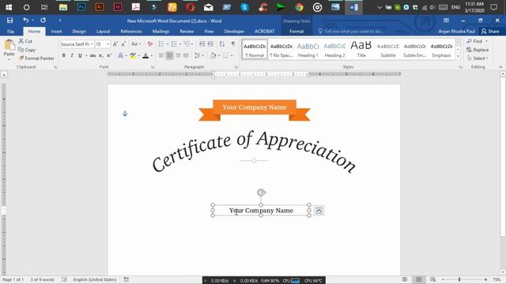Toggle Bold formatting

tap(63, 55)
